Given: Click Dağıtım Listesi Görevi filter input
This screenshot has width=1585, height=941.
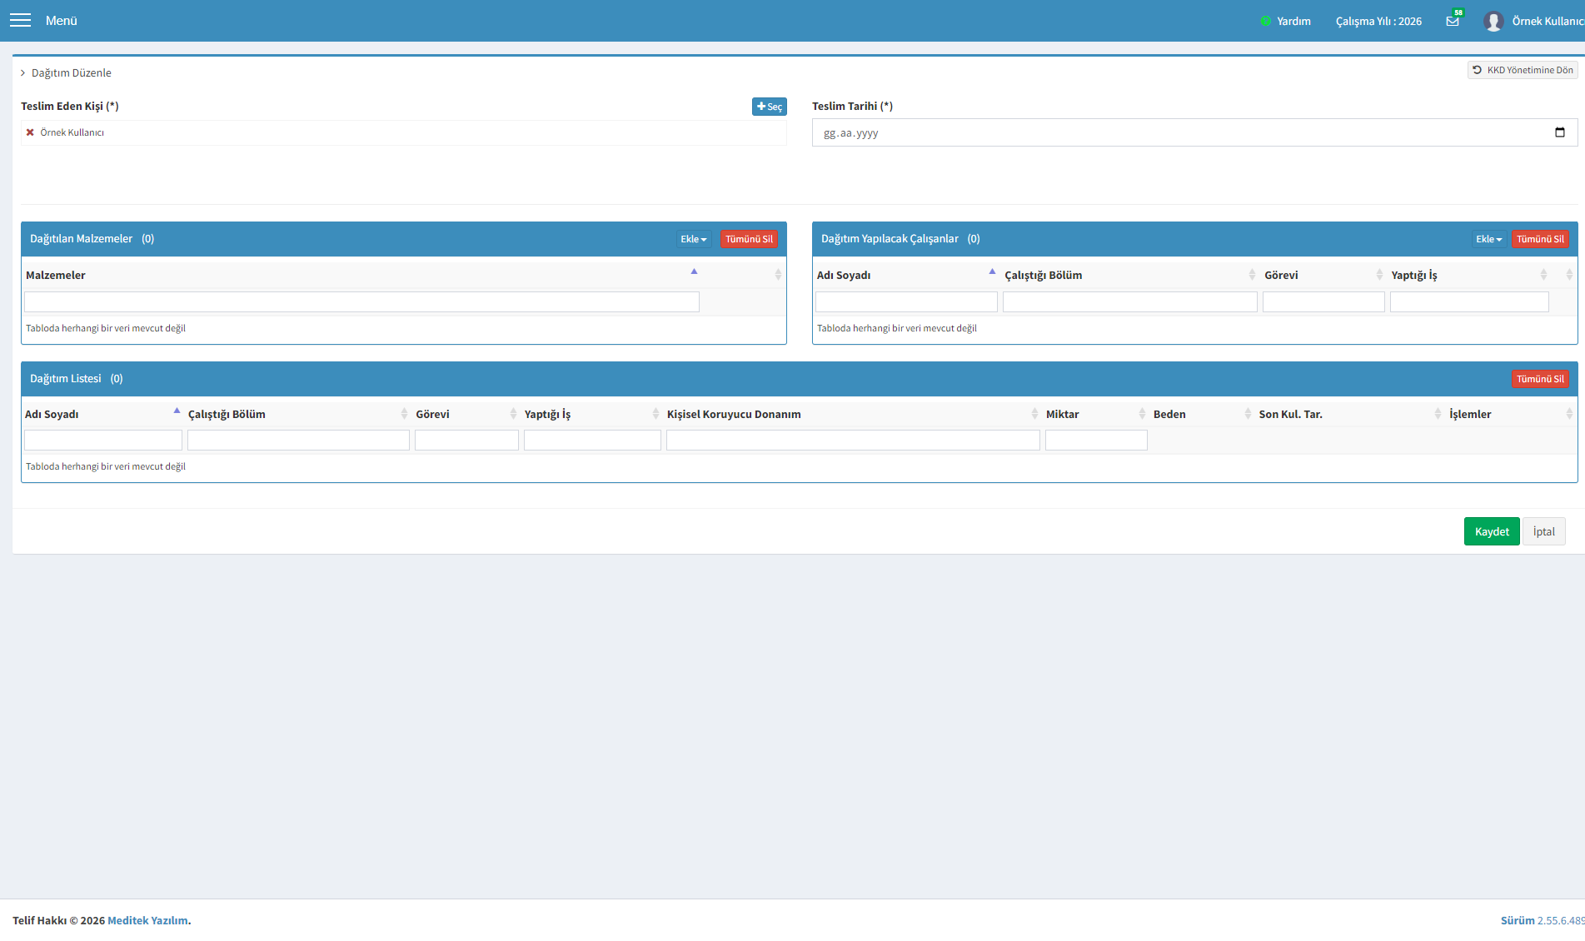Looking at the screenshot, I should [x=466, y=440].
